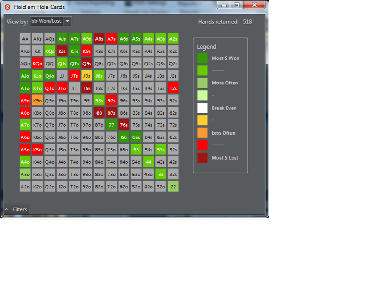Select the QQ pocket pair cell
Screen dimensions: 365x292
point(50,63)
